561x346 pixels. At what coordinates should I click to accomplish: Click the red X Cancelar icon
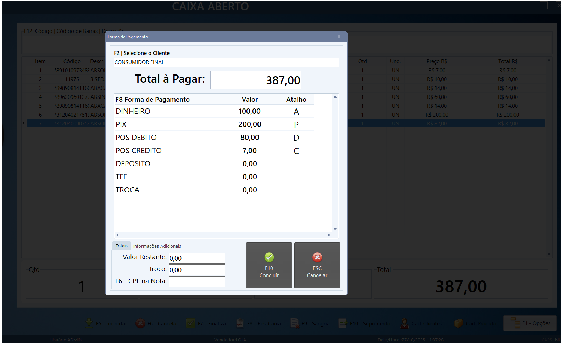317,257
